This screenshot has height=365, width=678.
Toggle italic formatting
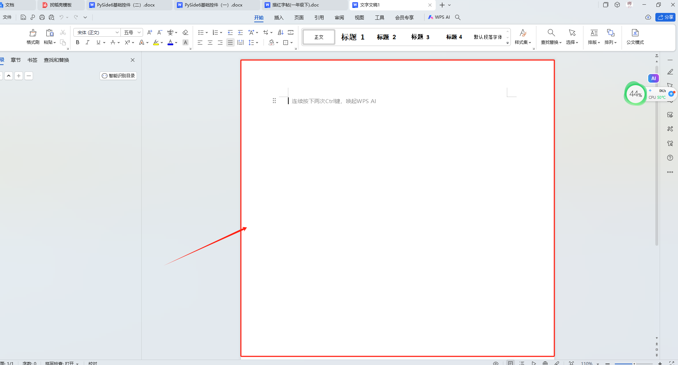click(87, 42)
